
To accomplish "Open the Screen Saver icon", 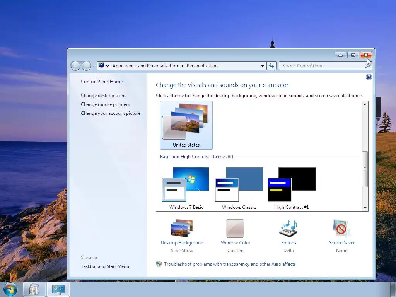I will coord(341,228).
